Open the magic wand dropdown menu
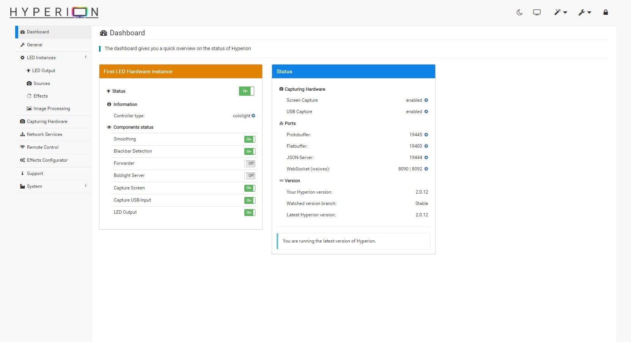 pos(560,13)
